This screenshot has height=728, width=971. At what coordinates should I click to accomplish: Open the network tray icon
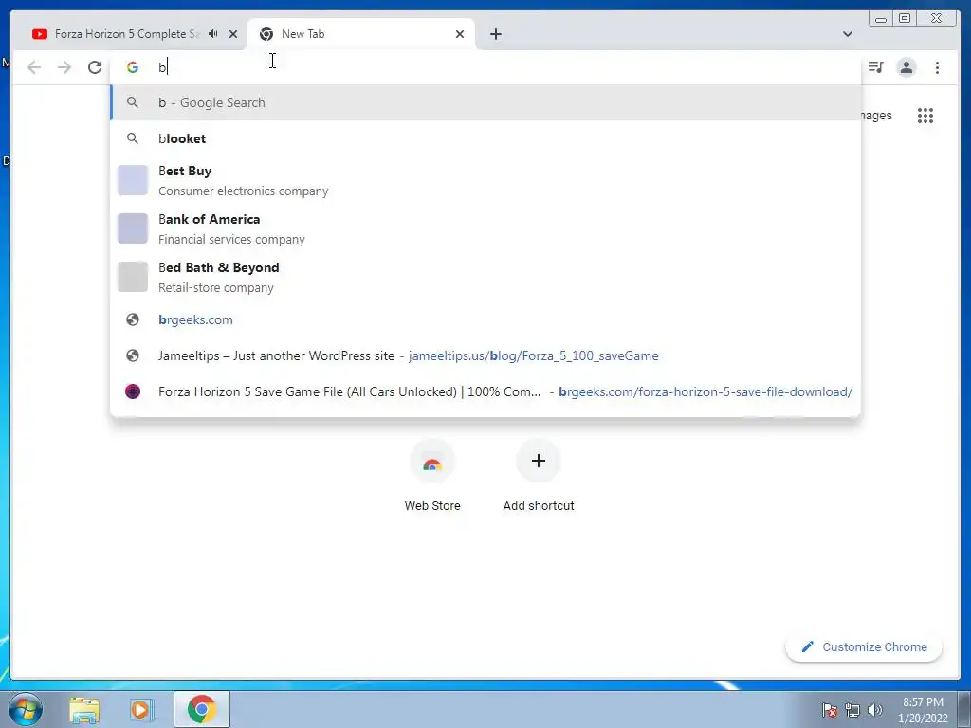(852, 710)
